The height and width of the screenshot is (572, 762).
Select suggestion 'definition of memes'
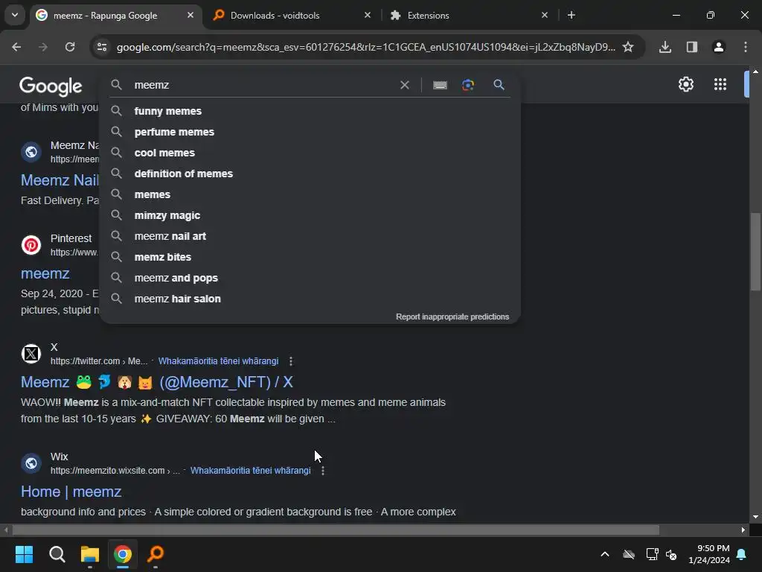(310, 174)
